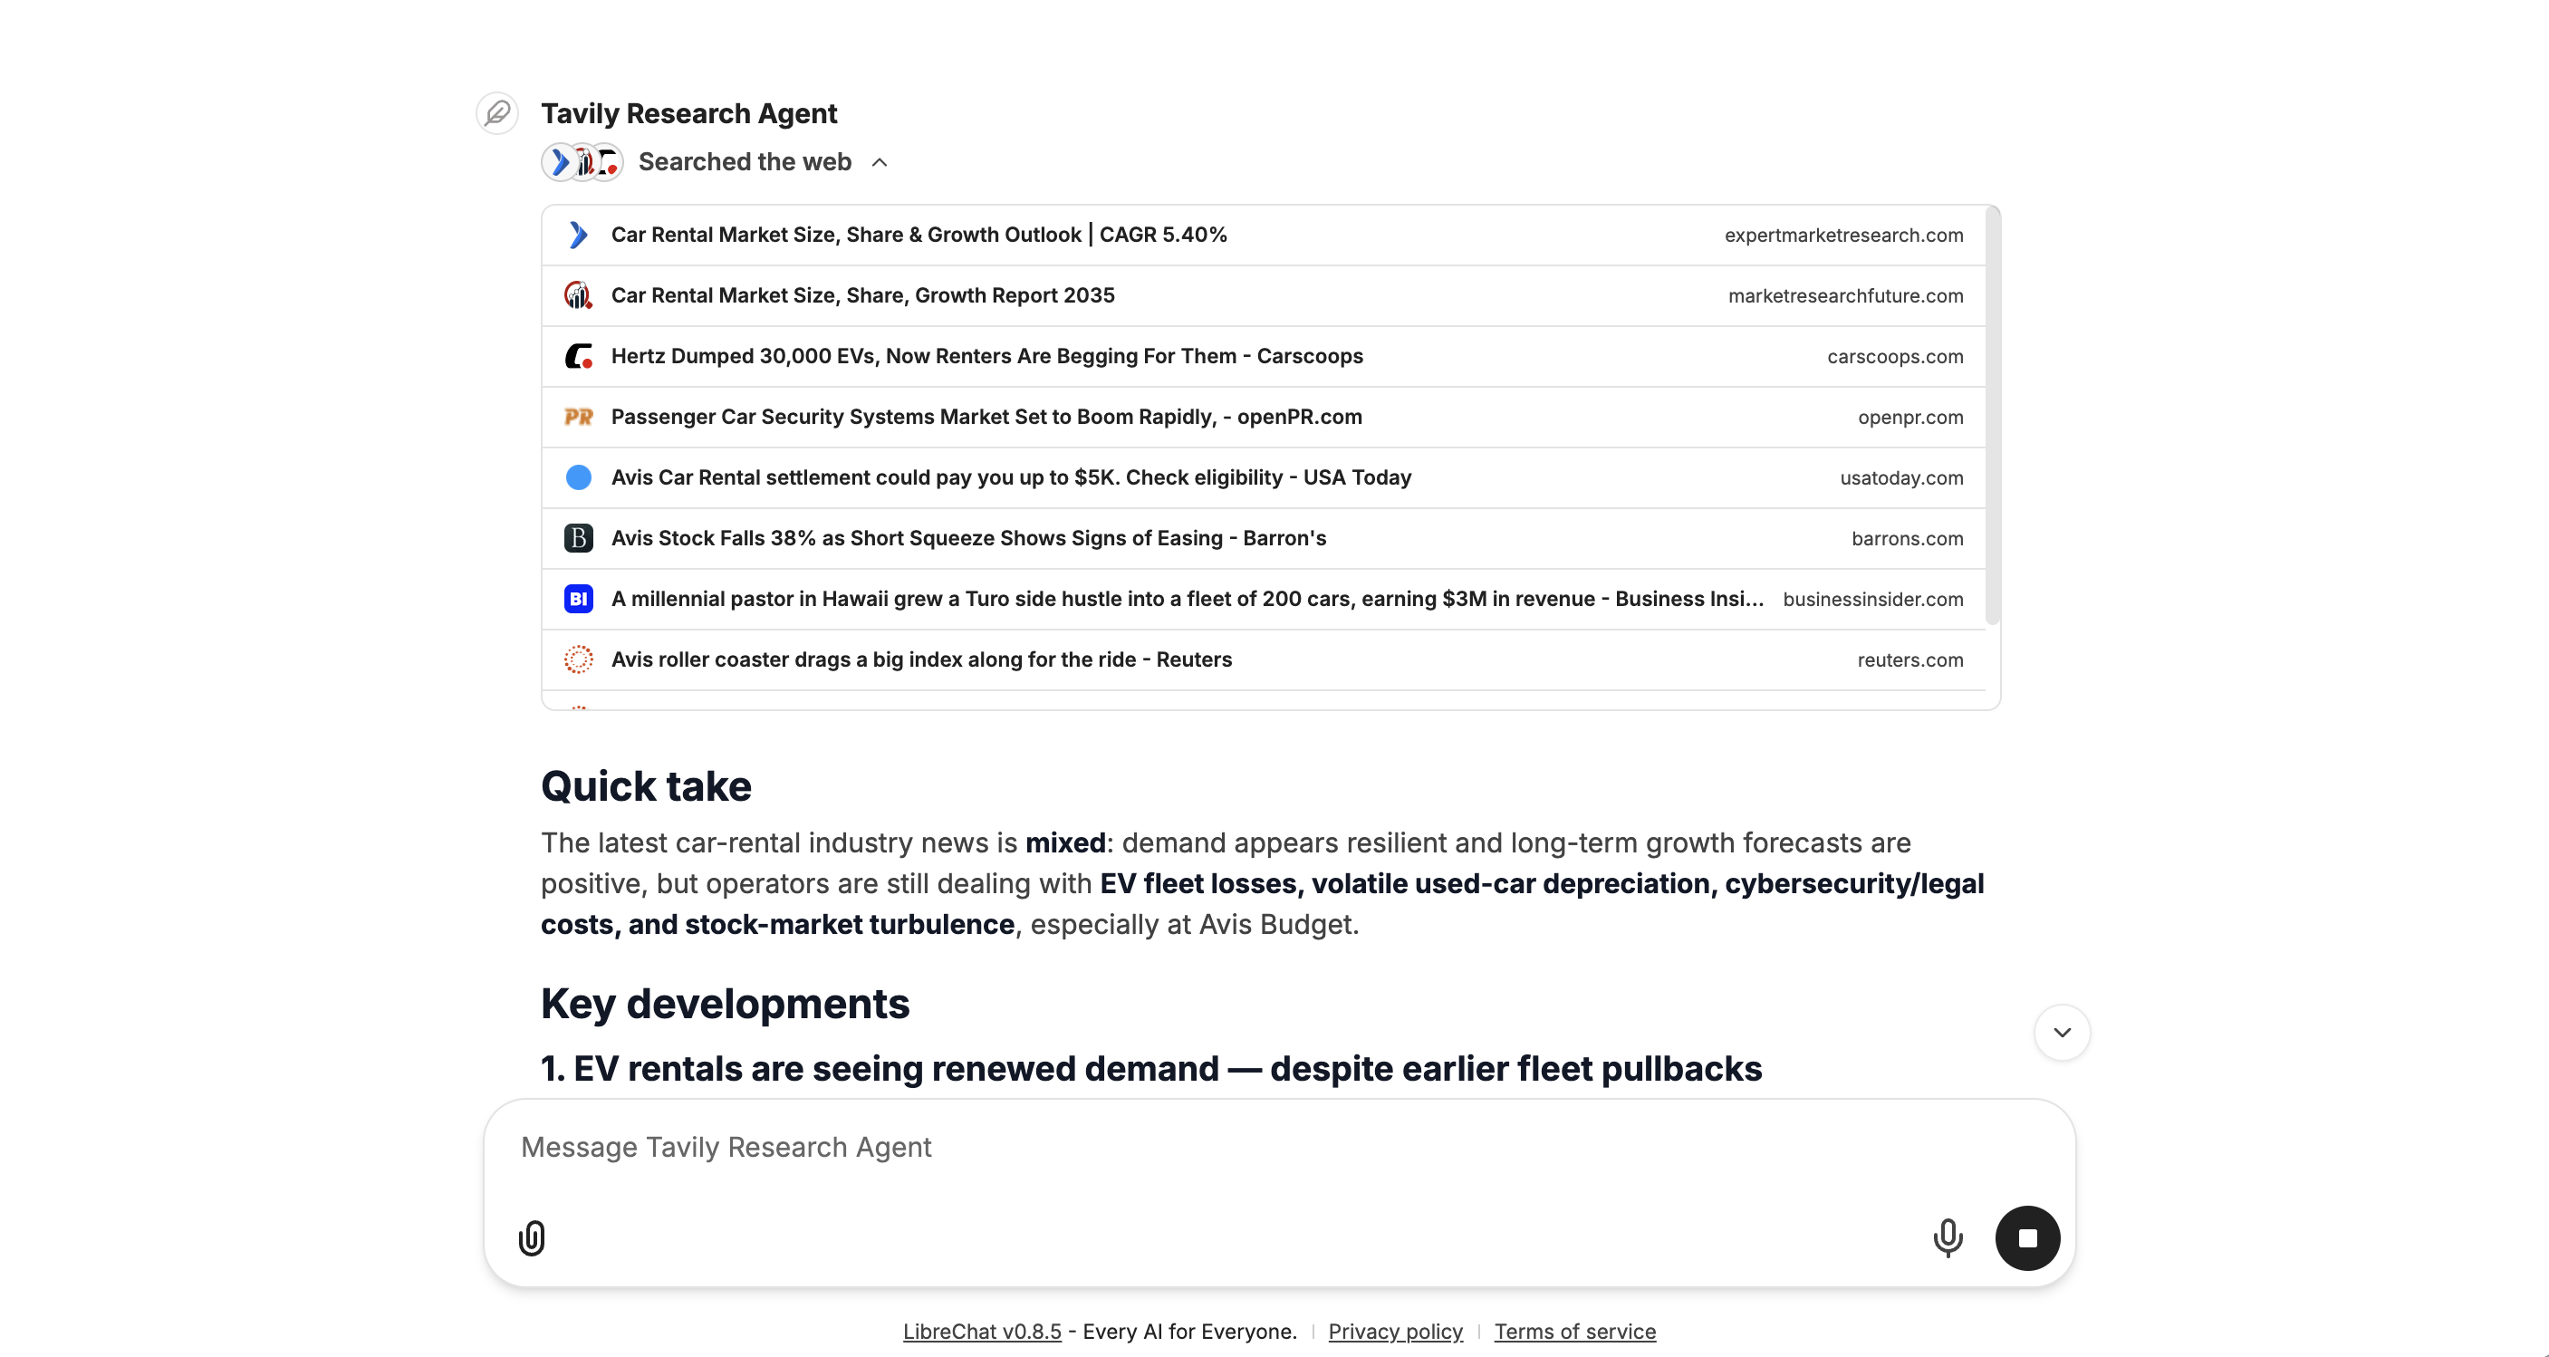2549x1357 pixels.
Task: Stop generating with the black stop button
Action: 2026,1238
